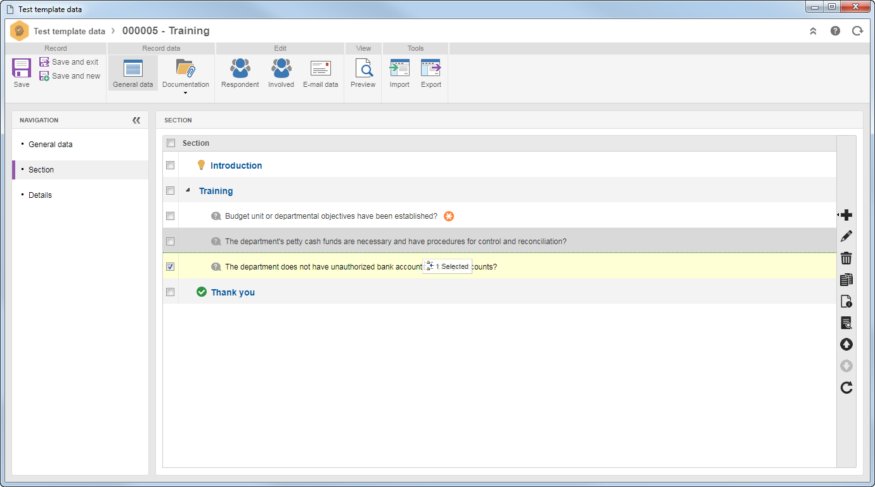This screenshot has height=487, width=875.
Task: Check the Thank you row checkbox
Action: [170, 292]
